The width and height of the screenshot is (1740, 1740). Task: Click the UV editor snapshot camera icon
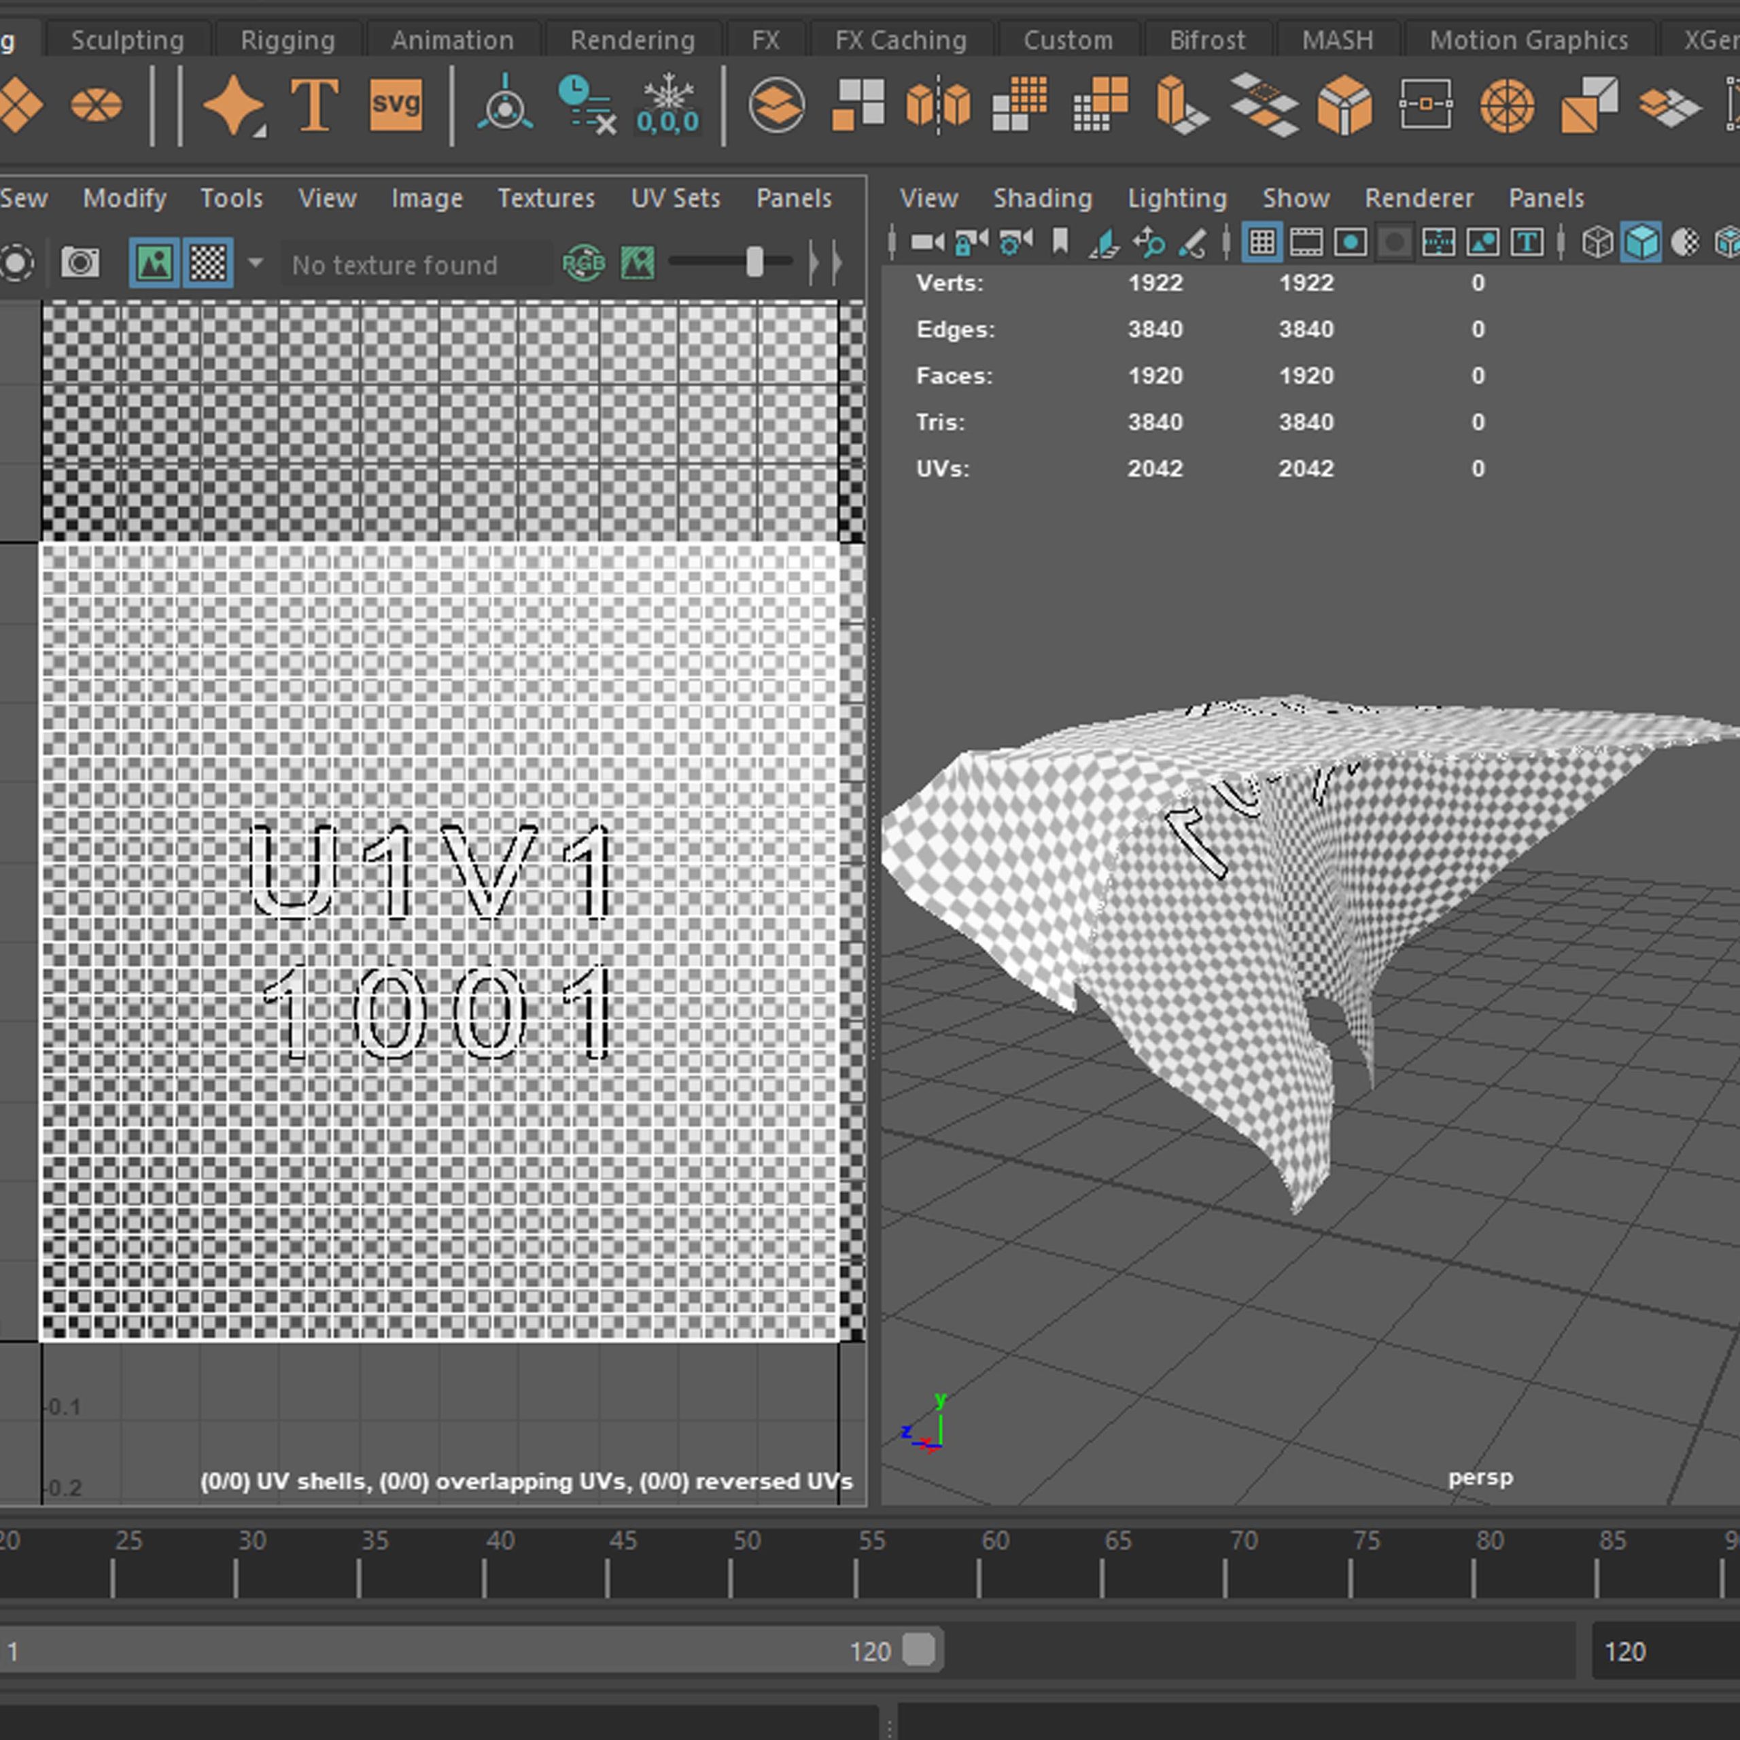(80, 263)
